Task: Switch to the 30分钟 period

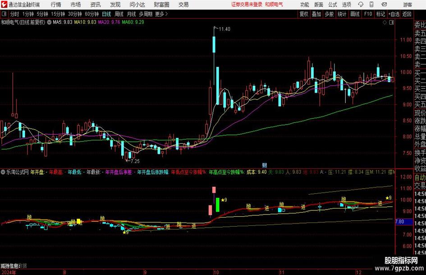Action: click(75, 14)
